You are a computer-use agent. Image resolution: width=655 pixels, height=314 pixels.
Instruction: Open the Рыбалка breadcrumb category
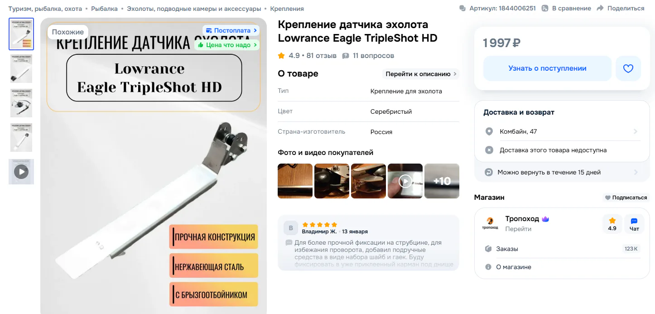click(x=104, y=9)
